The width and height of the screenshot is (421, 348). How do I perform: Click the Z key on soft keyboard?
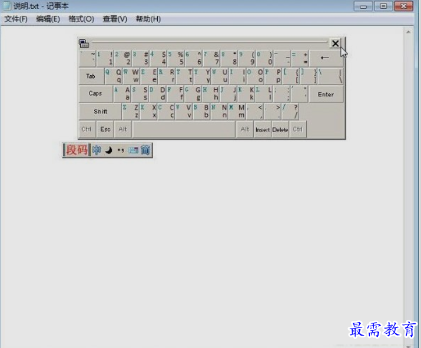pos(131,112)
